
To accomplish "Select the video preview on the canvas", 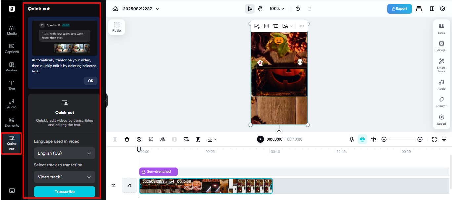I will point(279,78).
